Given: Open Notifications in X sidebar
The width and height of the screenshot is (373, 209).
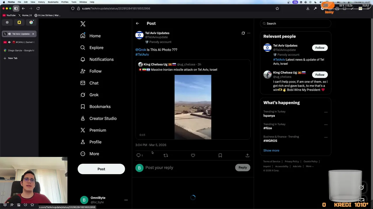Looking at the screenshot, I should click(97, 59).
